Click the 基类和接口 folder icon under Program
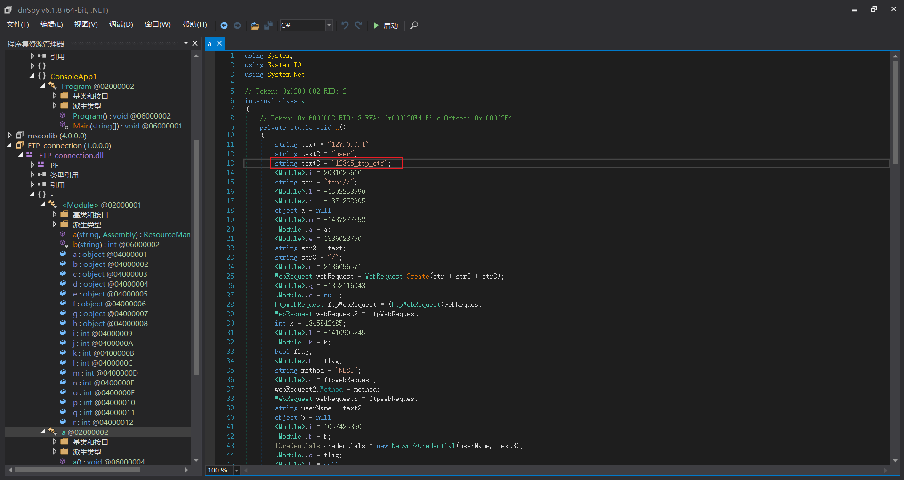904x480 pixels. (65, 96)
